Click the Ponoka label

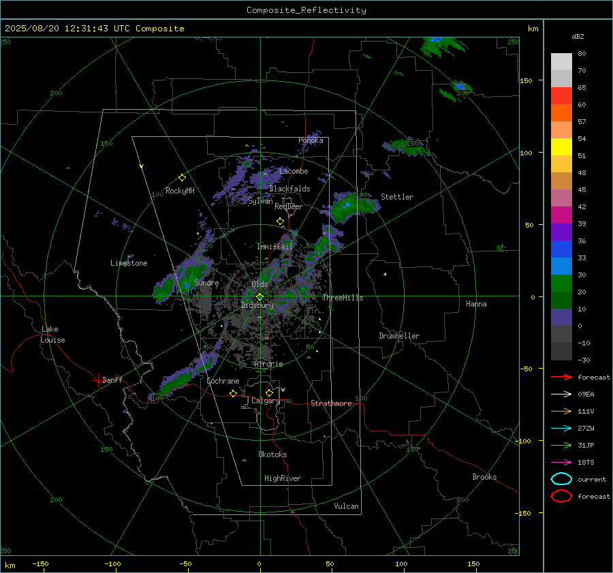point(311,140)
